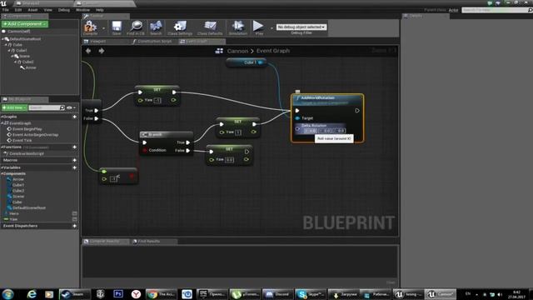Switch to the Construction Script tab
This screenshot has height=300, width=533.
(x=154, y=41)
